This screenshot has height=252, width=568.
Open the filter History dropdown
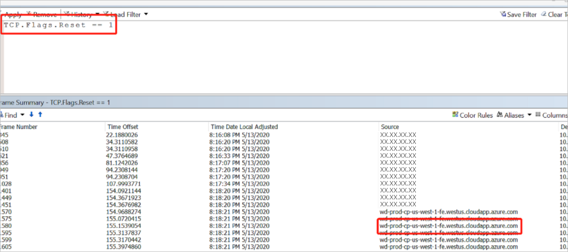[81, 14]
